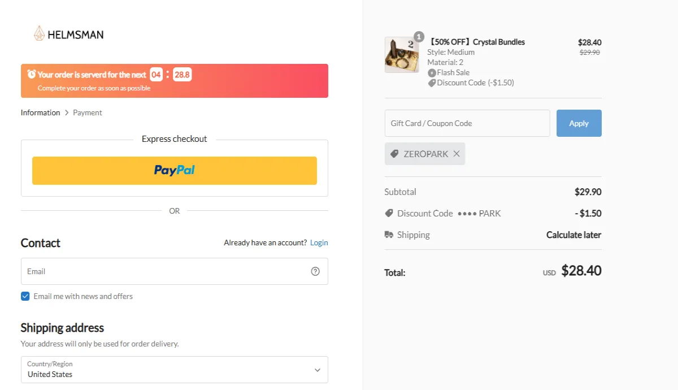Open the Country/Region dropdown

pyautogui.click(x=174, y=370)
